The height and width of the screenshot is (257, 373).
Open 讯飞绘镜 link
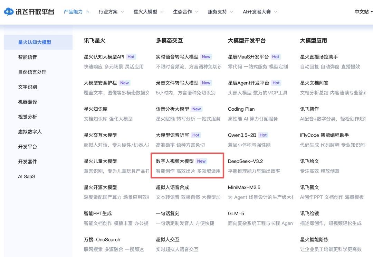click(309, 213)
